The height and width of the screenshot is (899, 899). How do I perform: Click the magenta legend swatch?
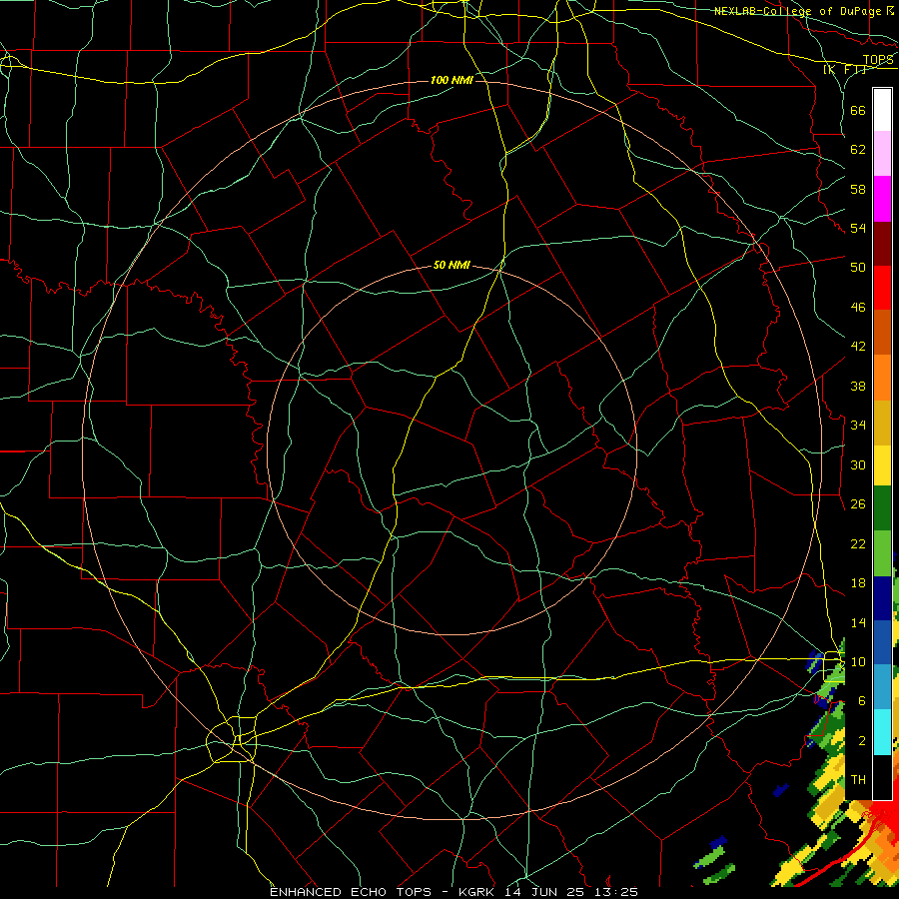(882, 199)
